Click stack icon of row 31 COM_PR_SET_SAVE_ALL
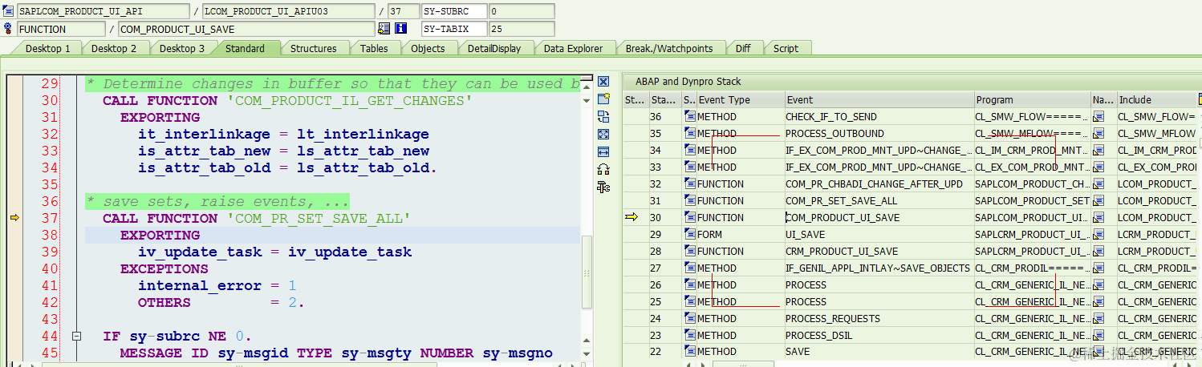 pos(689,200)
